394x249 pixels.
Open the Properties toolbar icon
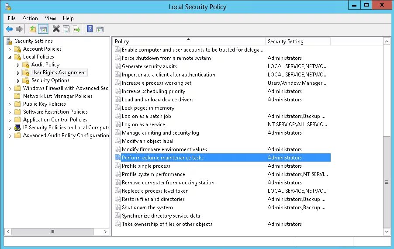[66, 29]
